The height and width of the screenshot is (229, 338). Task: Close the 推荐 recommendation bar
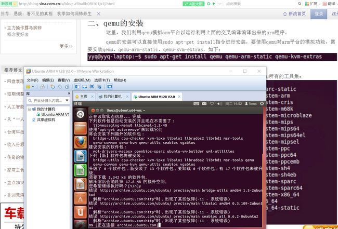click(x=98, y=14)
